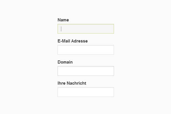Click the box above the Ihre Nachricht label
Image resolution: width=171 pixels, height=114 pixels.
click(85, 71)
